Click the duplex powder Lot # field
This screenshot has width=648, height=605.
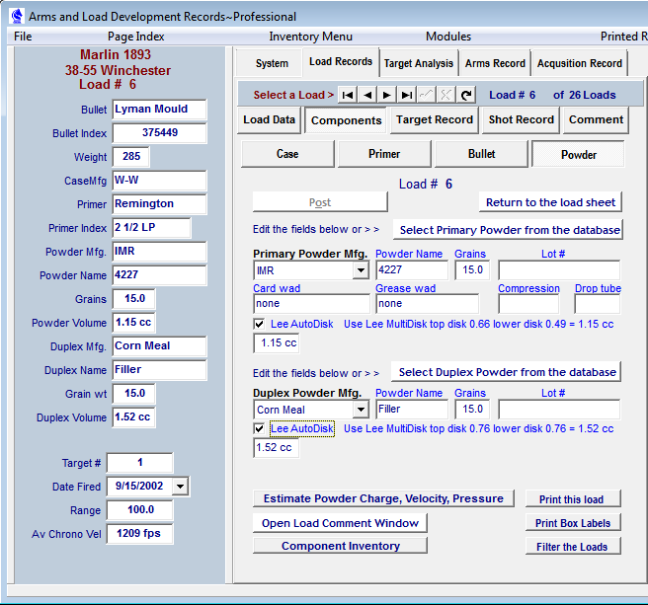coord(559,410)
